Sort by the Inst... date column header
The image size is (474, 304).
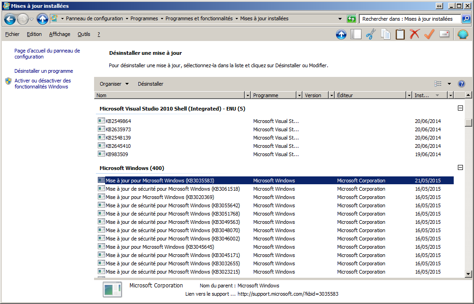[x=430, y=95]
